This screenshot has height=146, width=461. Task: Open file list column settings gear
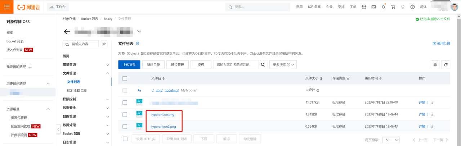[x=435, y=65]
